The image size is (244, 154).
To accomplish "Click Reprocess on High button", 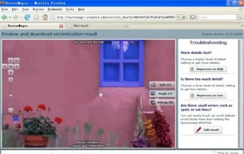I will coord(208,69).
